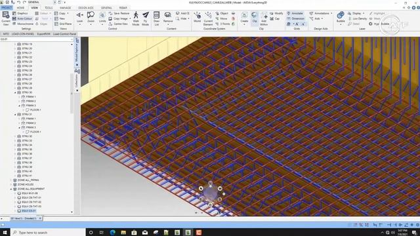The width and height of the screenshot is (420, 236).
Task: Switch to the HOME ribbon tab
Action: point(20,8)
